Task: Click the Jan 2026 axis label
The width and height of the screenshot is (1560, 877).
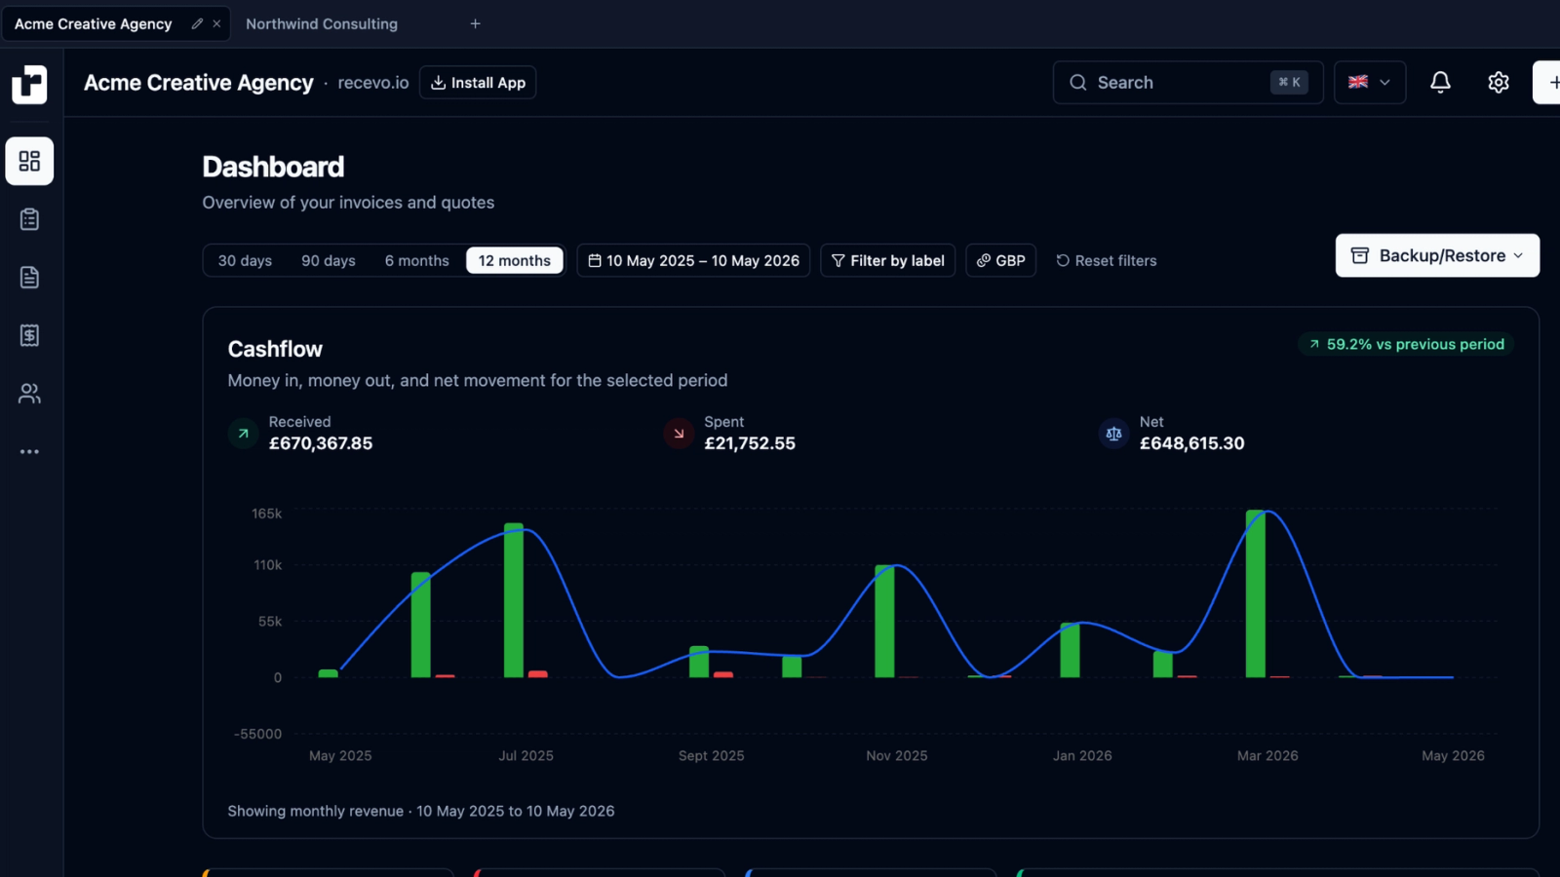Action: (x=1082, y=755)
